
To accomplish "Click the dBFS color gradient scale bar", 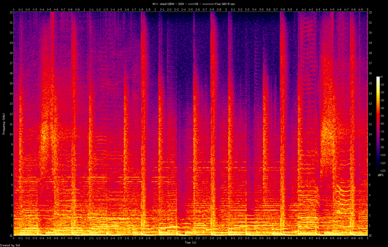I will (x=378, y=124).
